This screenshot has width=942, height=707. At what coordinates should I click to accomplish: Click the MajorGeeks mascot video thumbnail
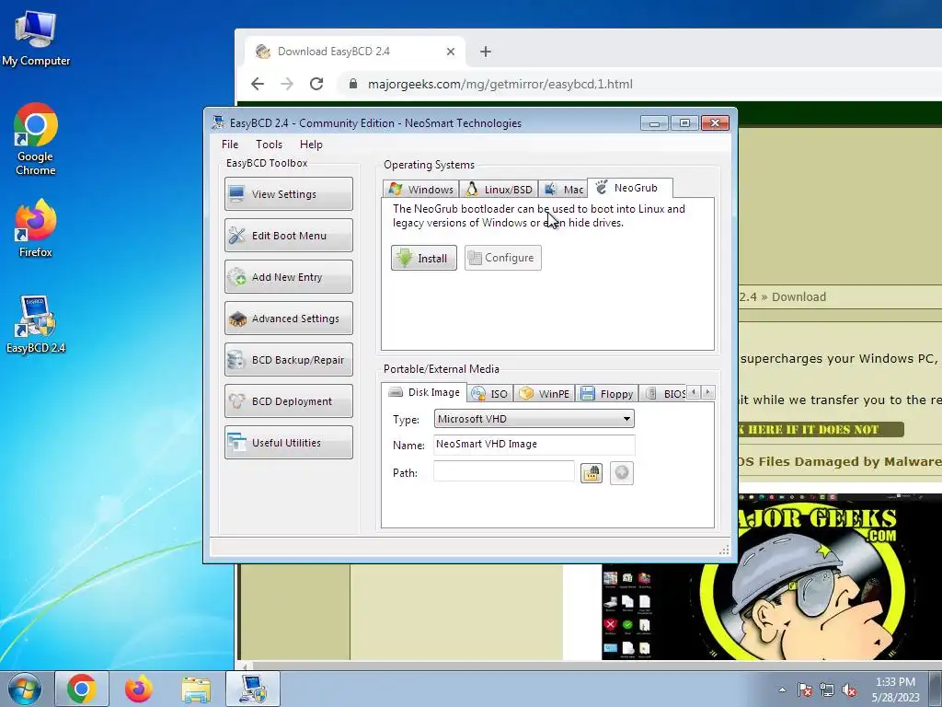pyautogui.click(x=772, y=576)
